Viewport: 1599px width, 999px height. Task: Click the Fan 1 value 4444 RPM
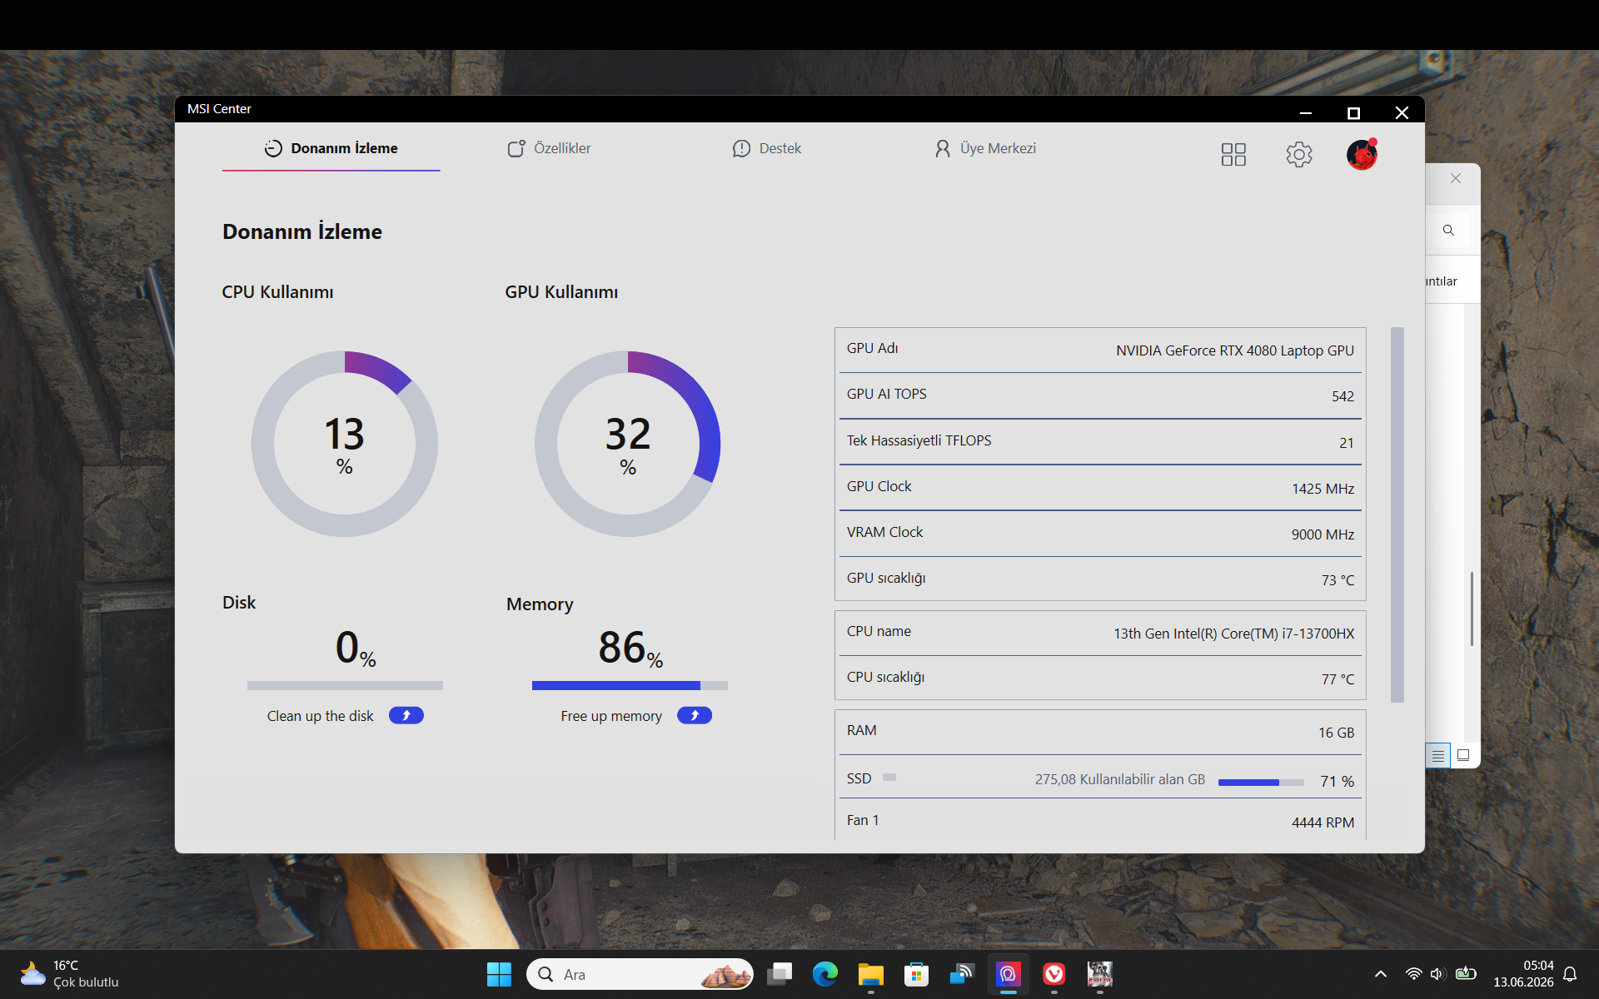1323,823
